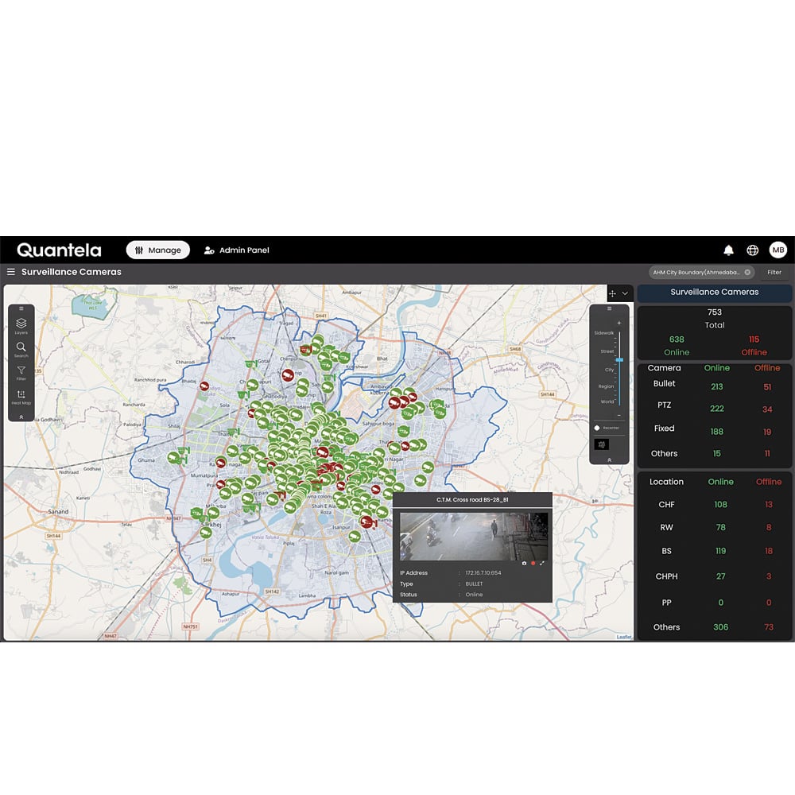This screenshot has height=795, width=795.
Task: Remove the AHM City Boundary filter chip
Action: pyautogui.click(x=747, y=272)
